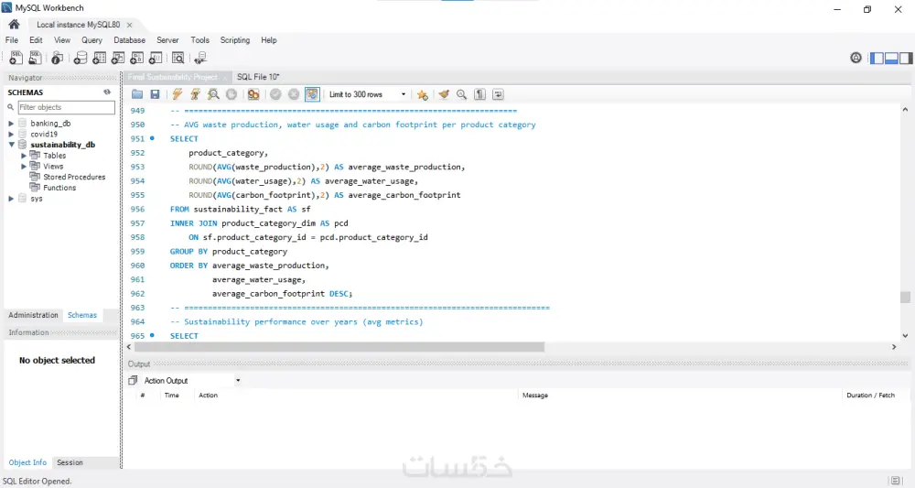The image size is (915, 488).
Task: Create new function toolbar icon
Action: (156, 58)
